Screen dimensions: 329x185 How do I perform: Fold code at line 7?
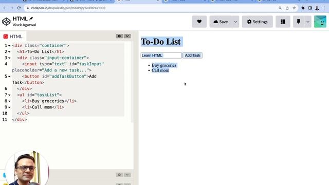[x=9, y=95]
